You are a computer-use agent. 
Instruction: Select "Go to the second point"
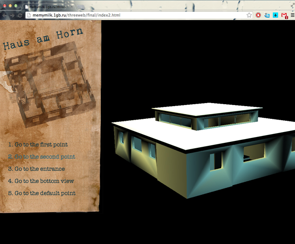coord(42,157)
